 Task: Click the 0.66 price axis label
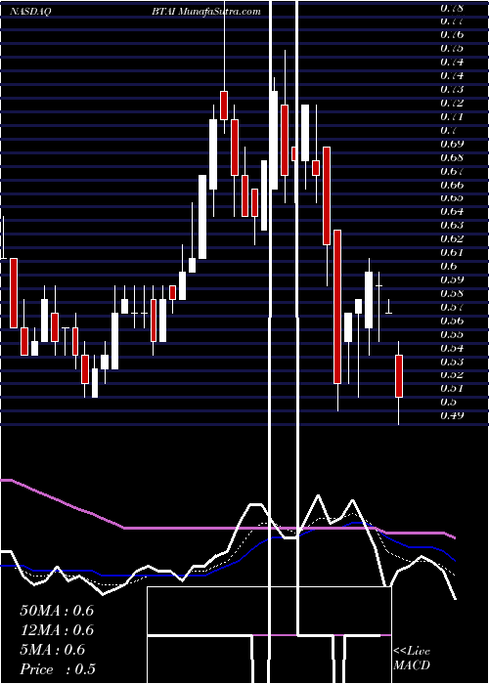[452, 185]
